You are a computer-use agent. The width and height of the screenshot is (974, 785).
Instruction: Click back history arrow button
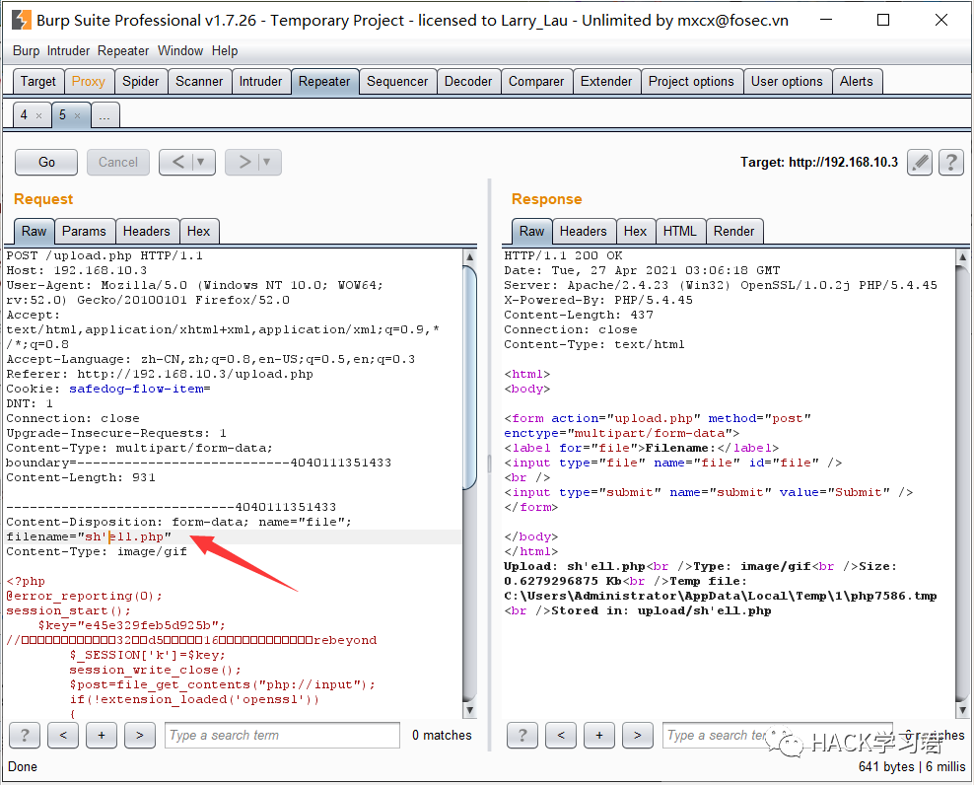point(177,162)
